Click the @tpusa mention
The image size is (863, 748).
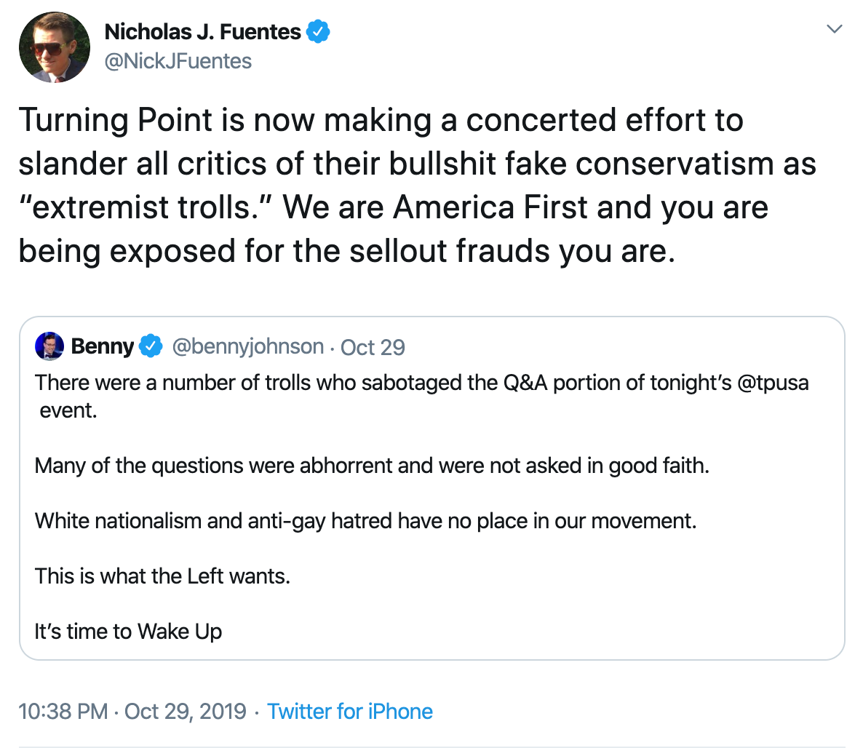(773, 383)
